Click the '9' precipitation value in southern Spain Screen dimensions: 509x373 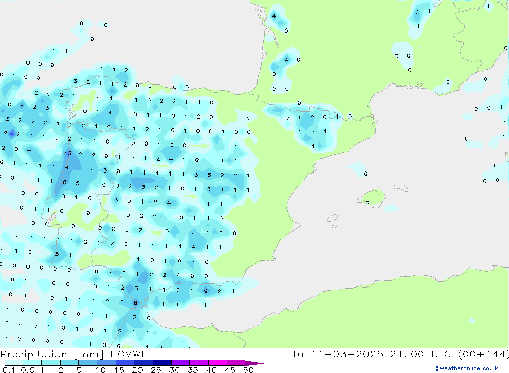pos(206,291)
